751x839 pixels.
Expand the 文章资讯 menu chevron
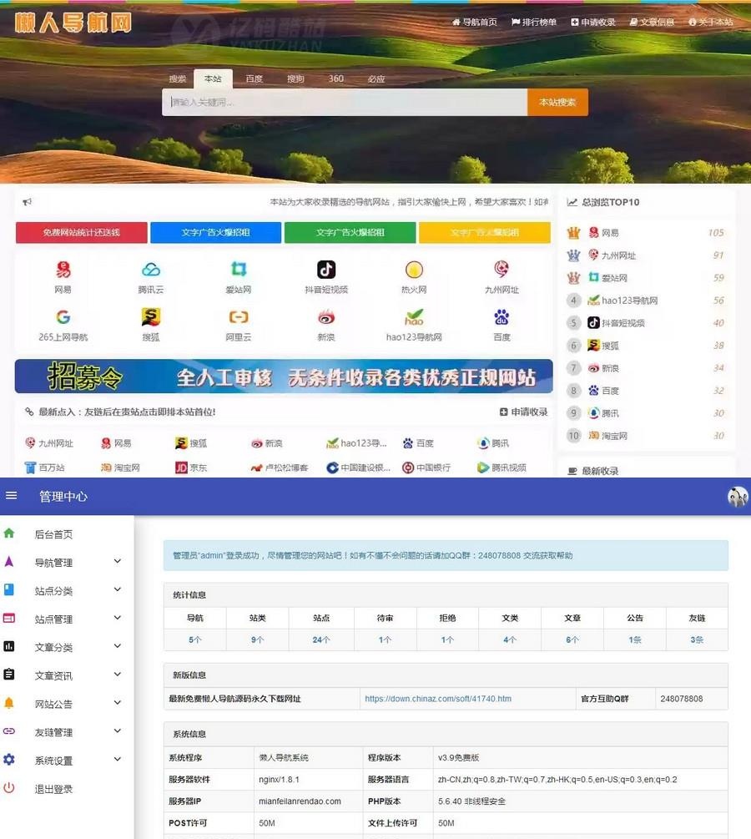tap(118, 675)
